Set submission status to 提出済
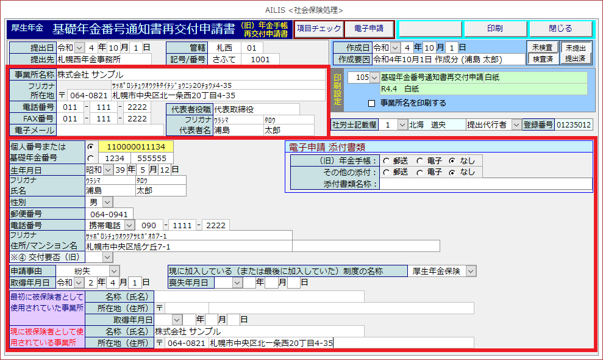Viewport: 603px width, 360px height. tap(576, 59)
